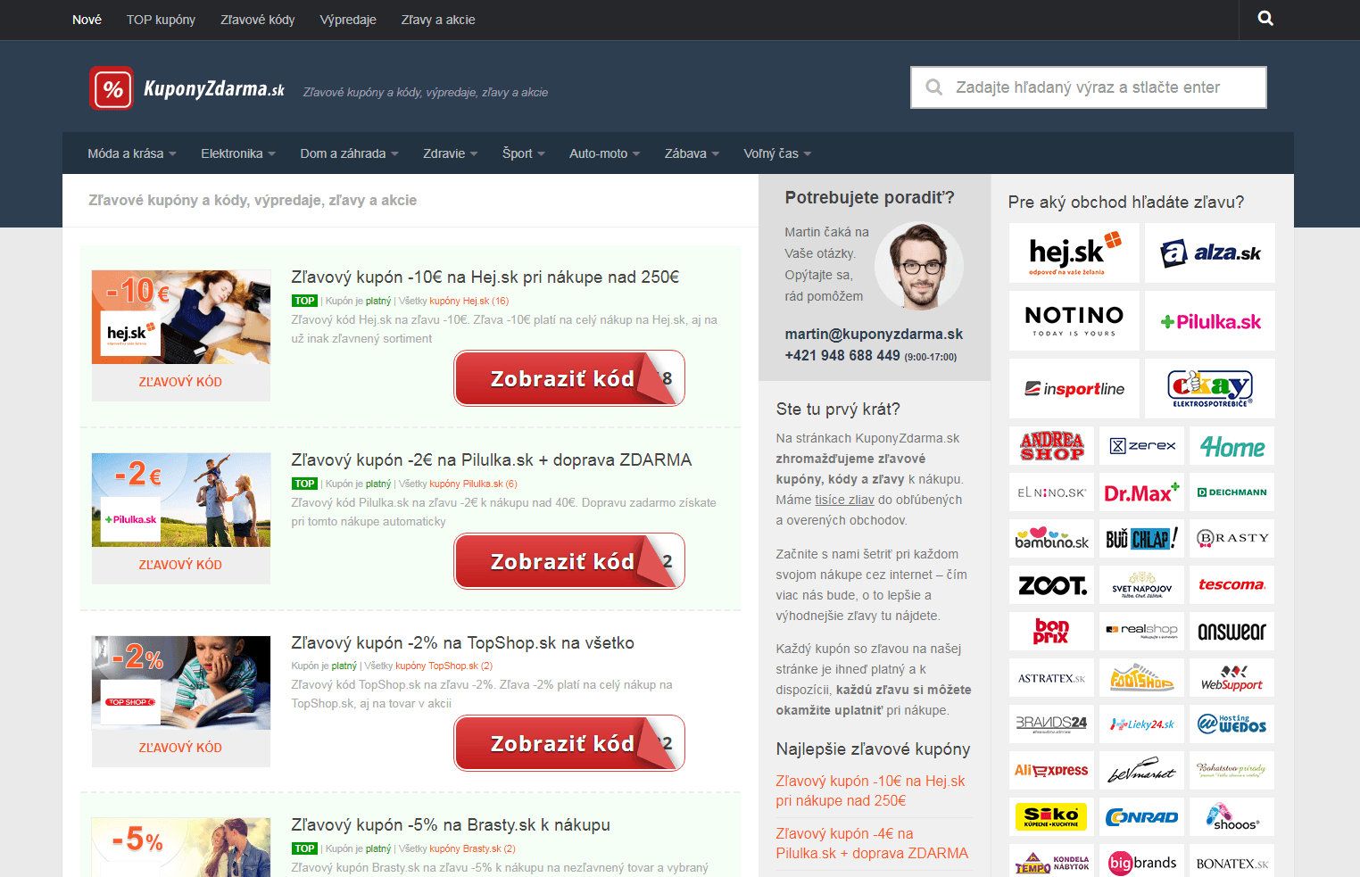Expand the Šport category menu
Screen dimensions: 1360x877
pyautogui.click(x=524, y=153)
